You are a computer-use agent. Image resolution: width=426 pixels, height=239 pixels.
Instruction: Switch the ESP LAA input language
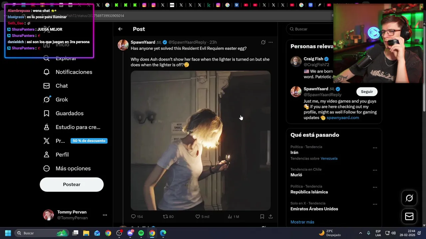(378, 233)
